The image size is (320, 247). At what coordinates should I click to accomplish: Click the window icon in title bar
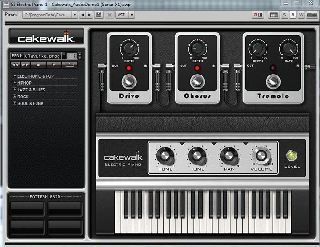[6, 4]
